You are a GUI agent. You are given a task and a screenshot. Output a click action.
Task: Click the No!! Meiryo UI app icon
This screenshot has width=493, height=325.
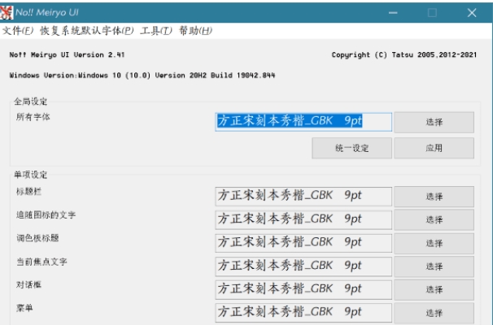click(7, 12)
